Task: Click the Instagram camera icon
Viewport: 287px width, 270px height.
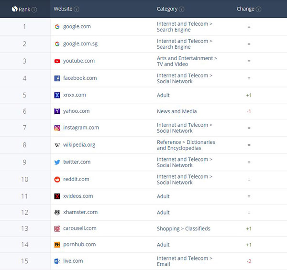Action: click(57, 128)
